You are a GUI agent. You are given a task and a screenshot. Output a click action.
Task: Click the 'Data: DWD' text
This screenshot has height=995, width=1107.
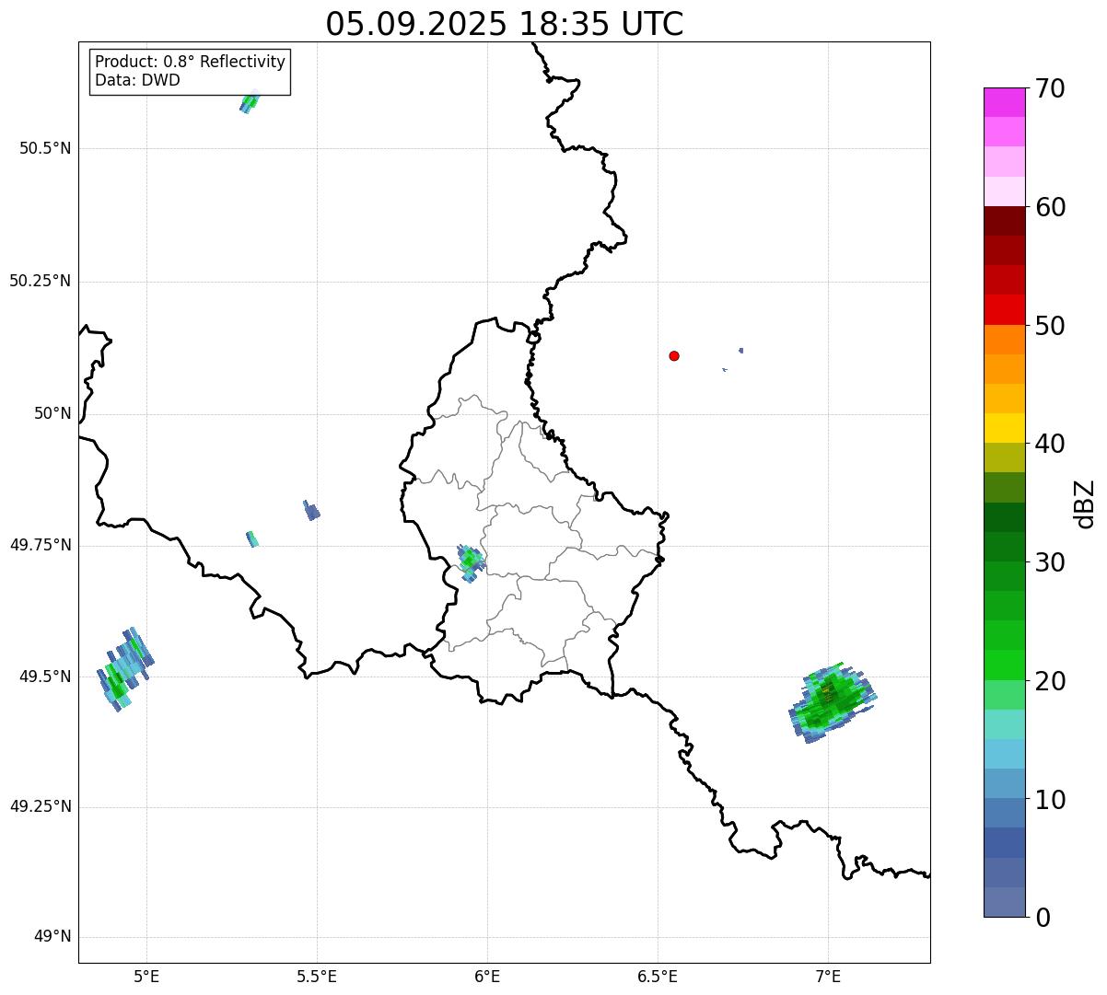(x=137, y=80)
